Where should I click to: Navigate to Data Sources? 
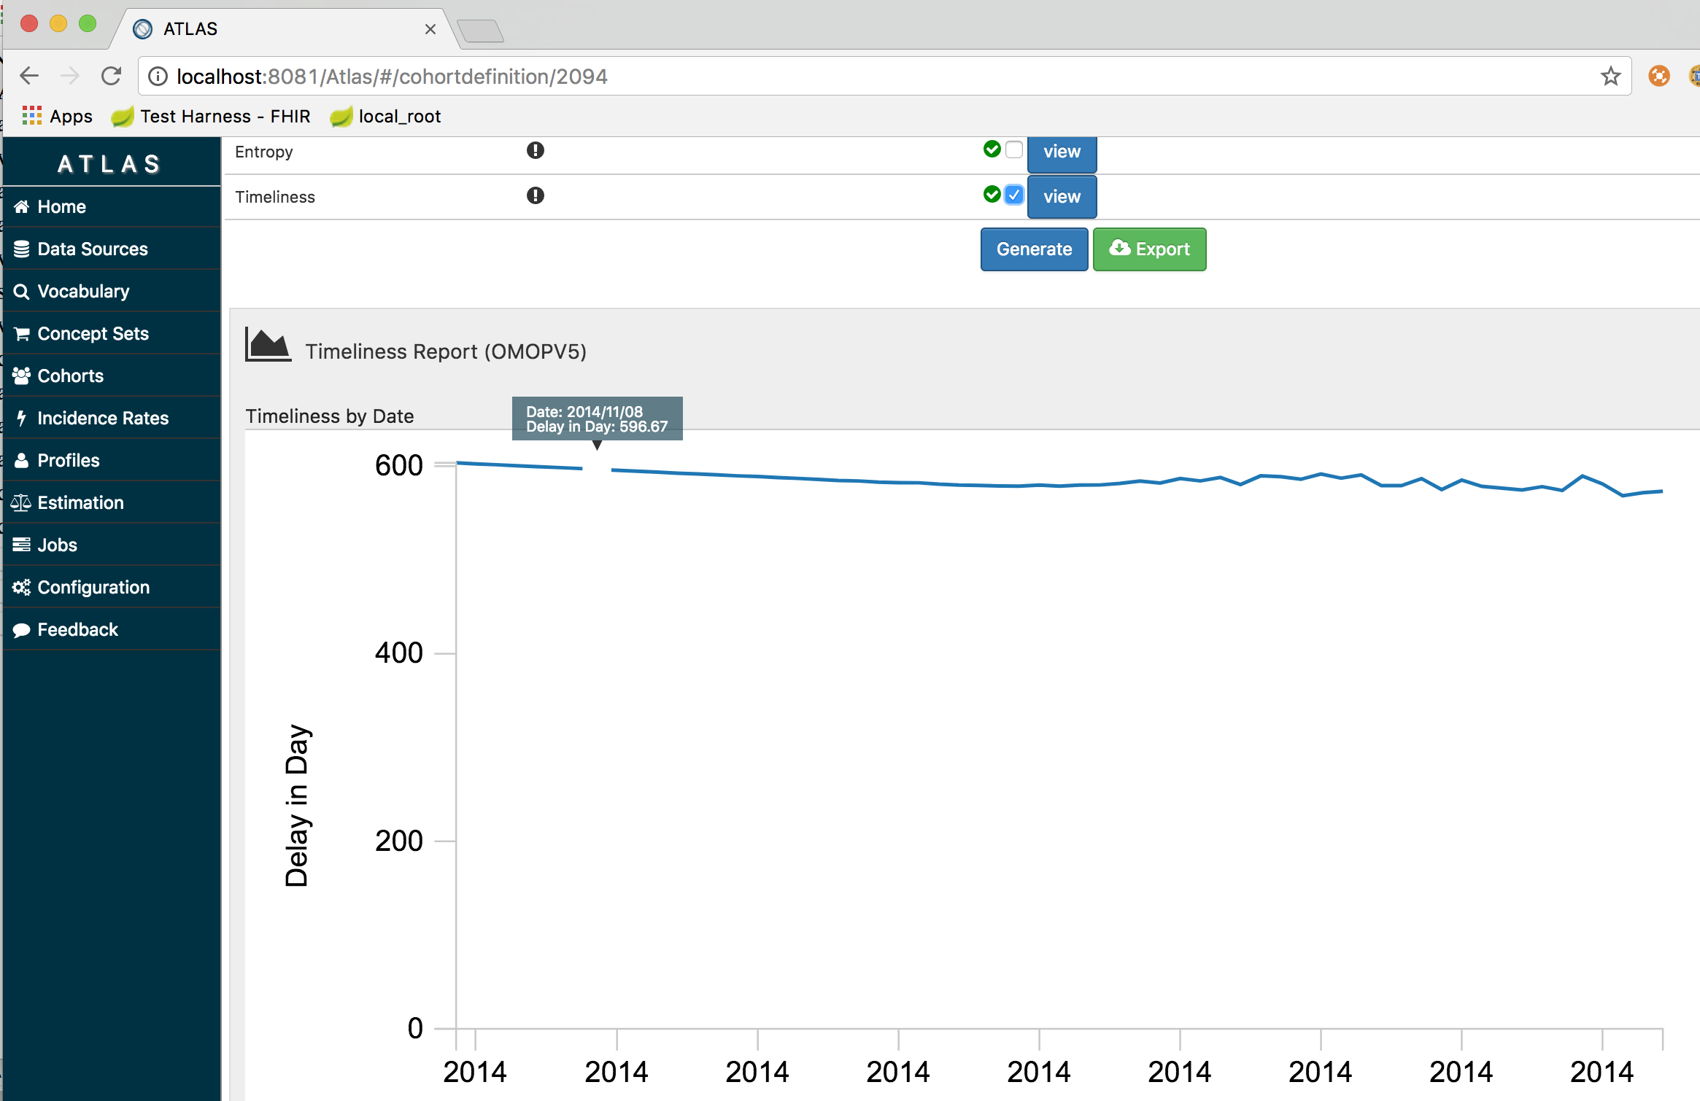coord(92,249)
